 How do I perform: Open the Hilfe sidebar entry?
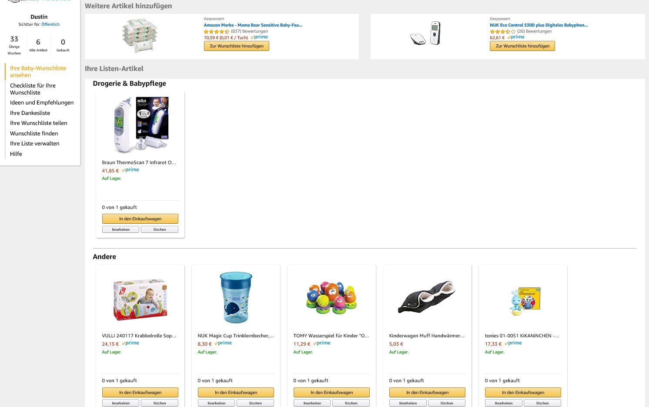16,154
